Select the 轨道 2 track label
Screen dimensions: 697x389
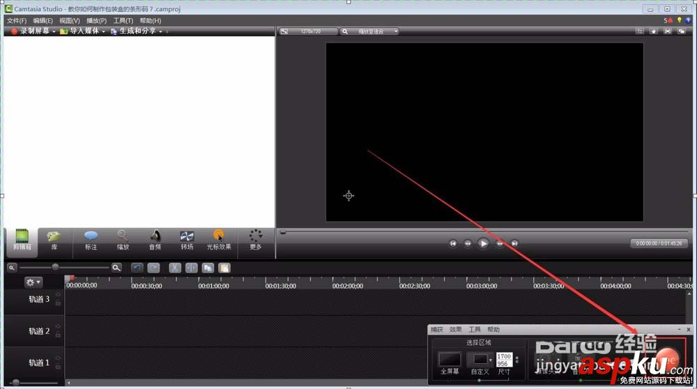39,331
